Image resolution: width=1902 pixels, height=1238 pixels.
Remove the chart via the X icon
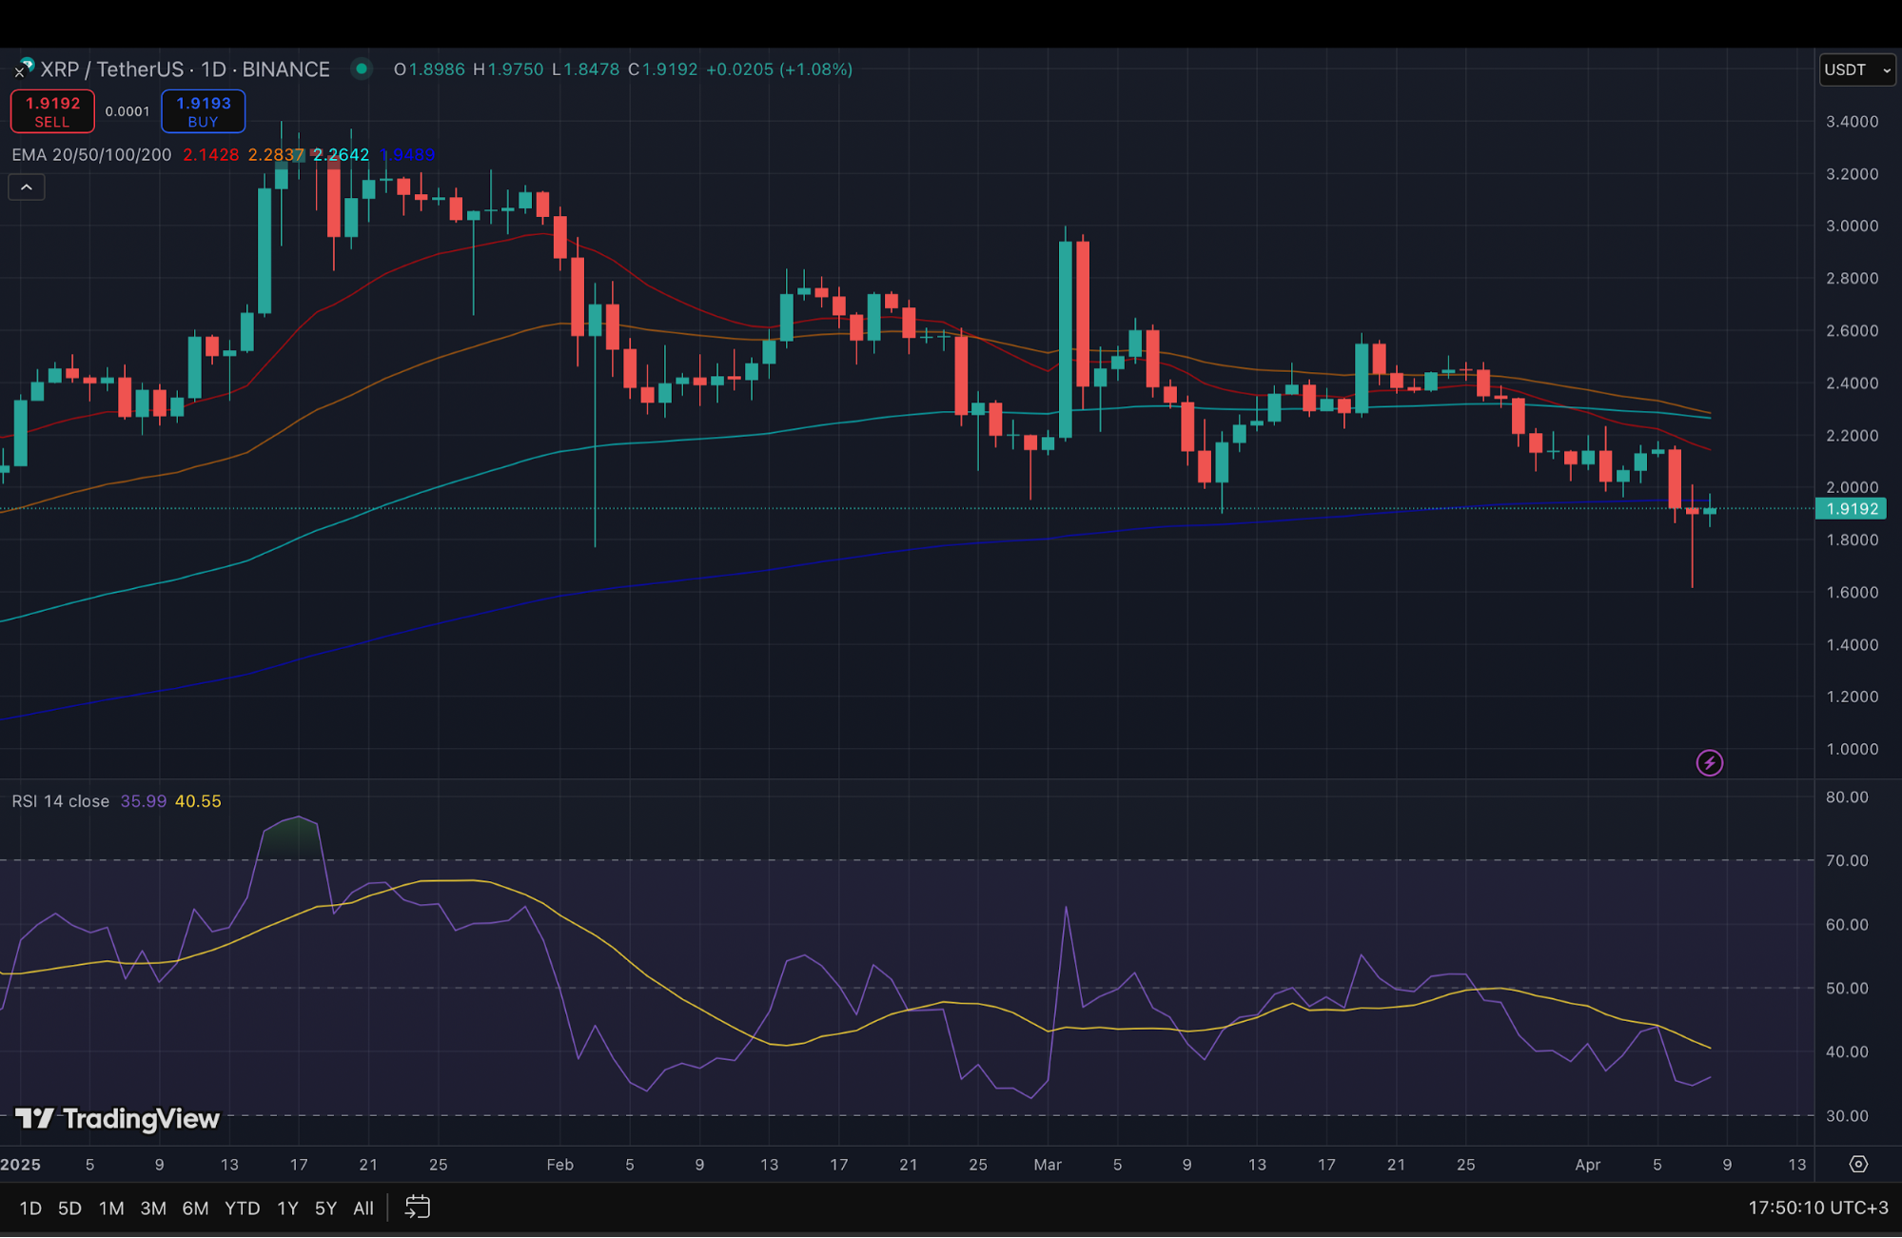click(20, 72)
